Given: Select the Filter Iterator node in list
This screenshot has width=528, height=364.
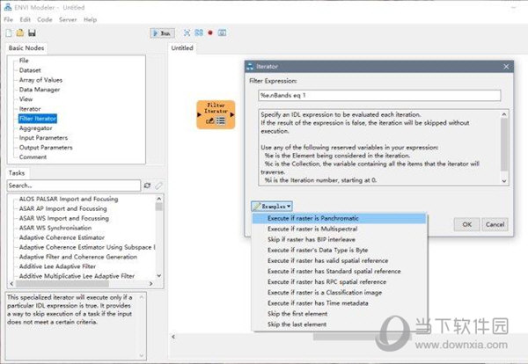Looking at the screenshot, I should tap(38, 119).
